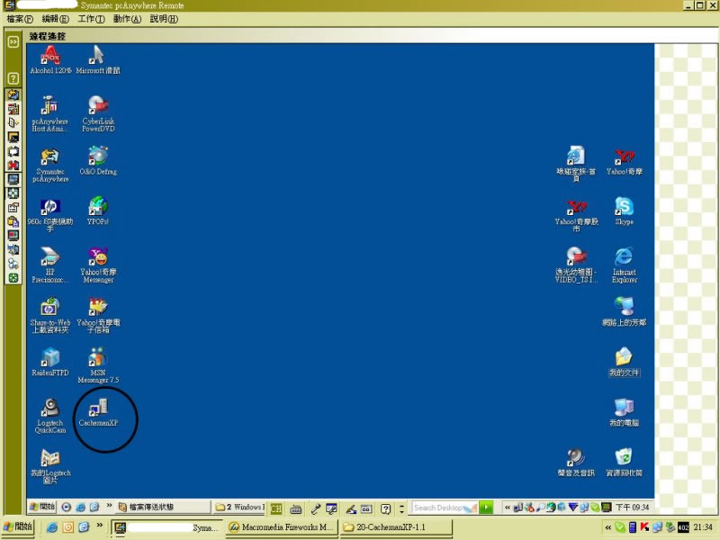Select the HP Precisionscan icon
Screen dimensions: 720x540
coord(50,265)
